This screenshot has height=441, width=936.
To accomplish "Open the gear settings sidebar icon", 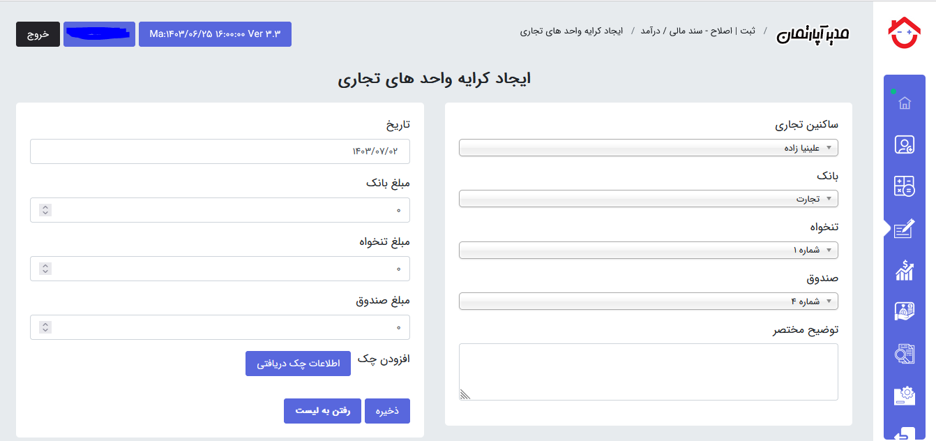I will coord(905,395).
